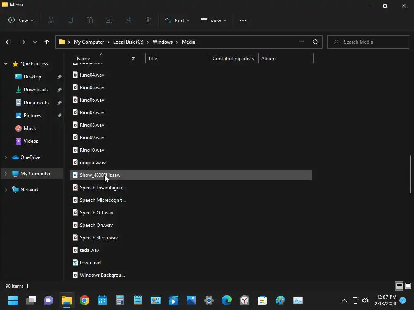Expand the OneDrive tree node
414x310 pixels.
click(x=6, y=157)
